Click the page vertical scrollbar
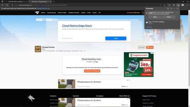The image size is (190, 107). 189,48
